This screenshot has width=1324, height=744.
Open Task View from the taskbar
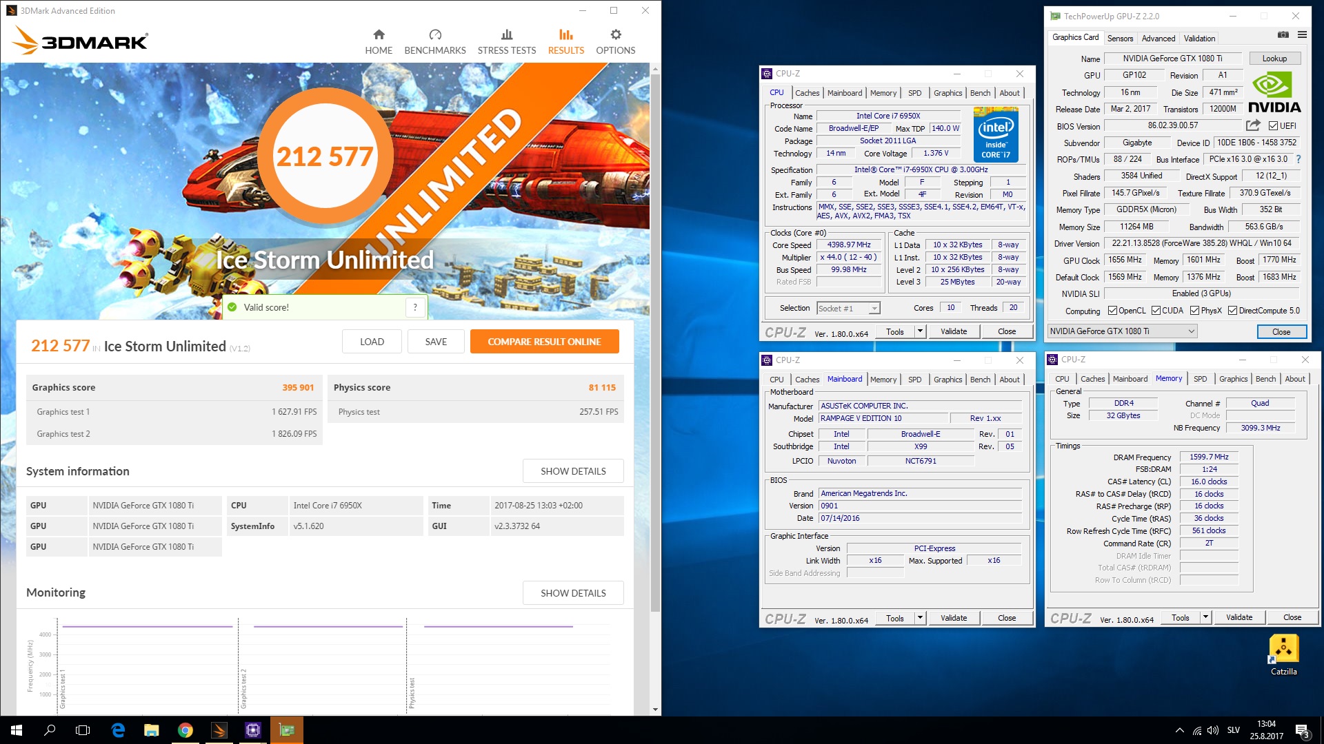[x=83, y=730]
